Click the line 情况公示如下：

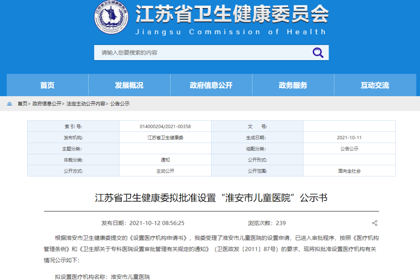tap(61, 260)
